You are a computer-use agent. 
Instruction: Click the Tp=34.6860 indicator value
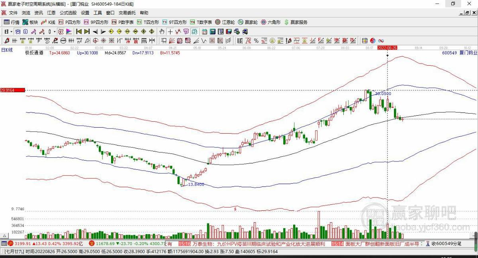pyautogui.click(x=59, y=52)
